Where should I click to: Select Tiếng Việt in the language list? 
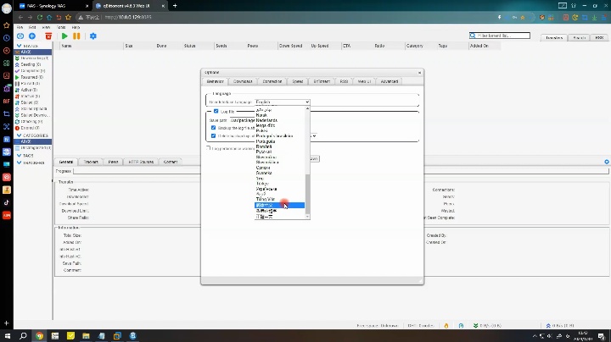[266, 200]
